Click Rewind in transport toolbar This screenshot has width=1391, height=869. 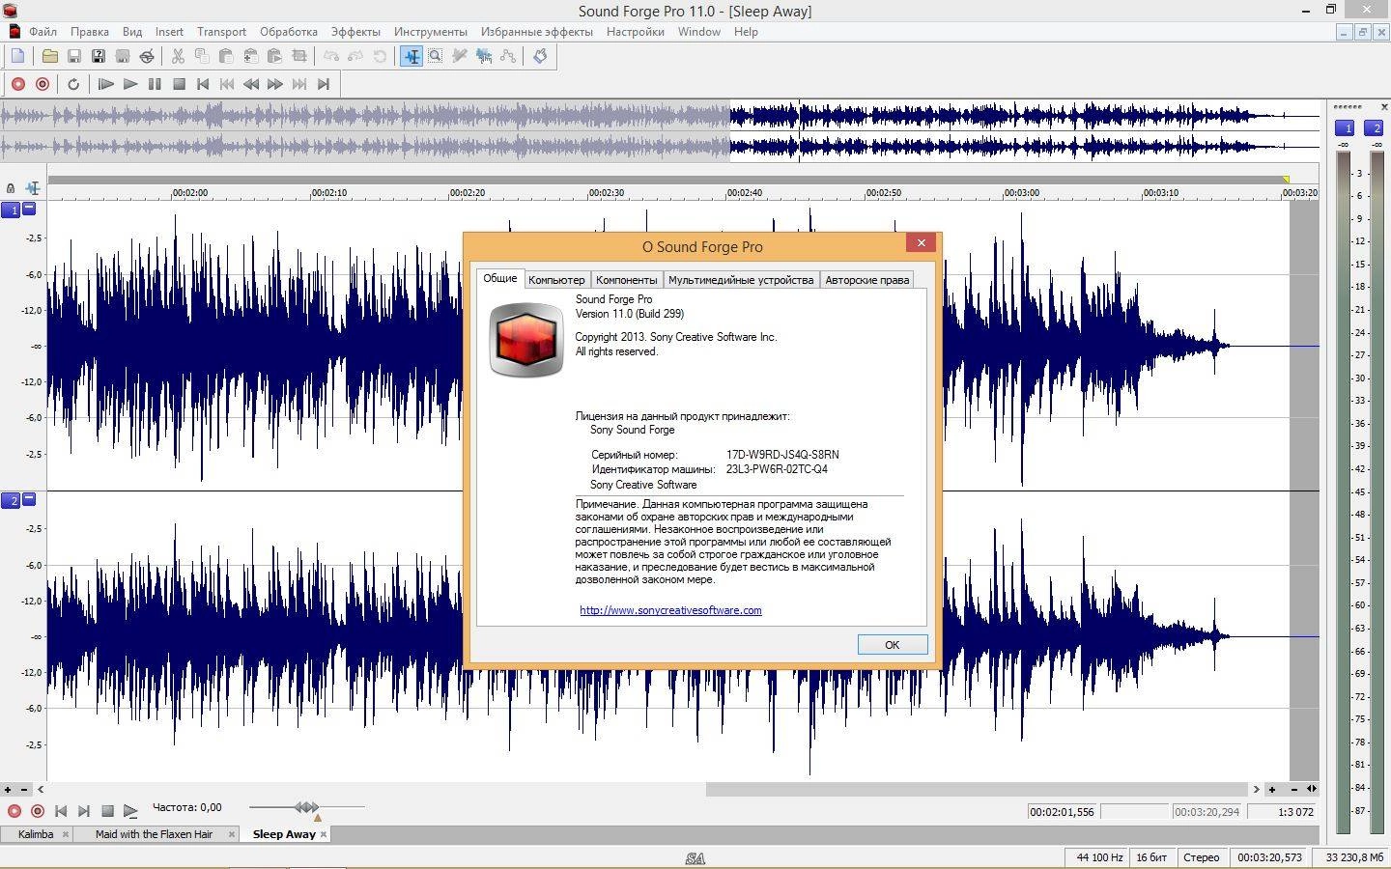[x=251, y=84]
